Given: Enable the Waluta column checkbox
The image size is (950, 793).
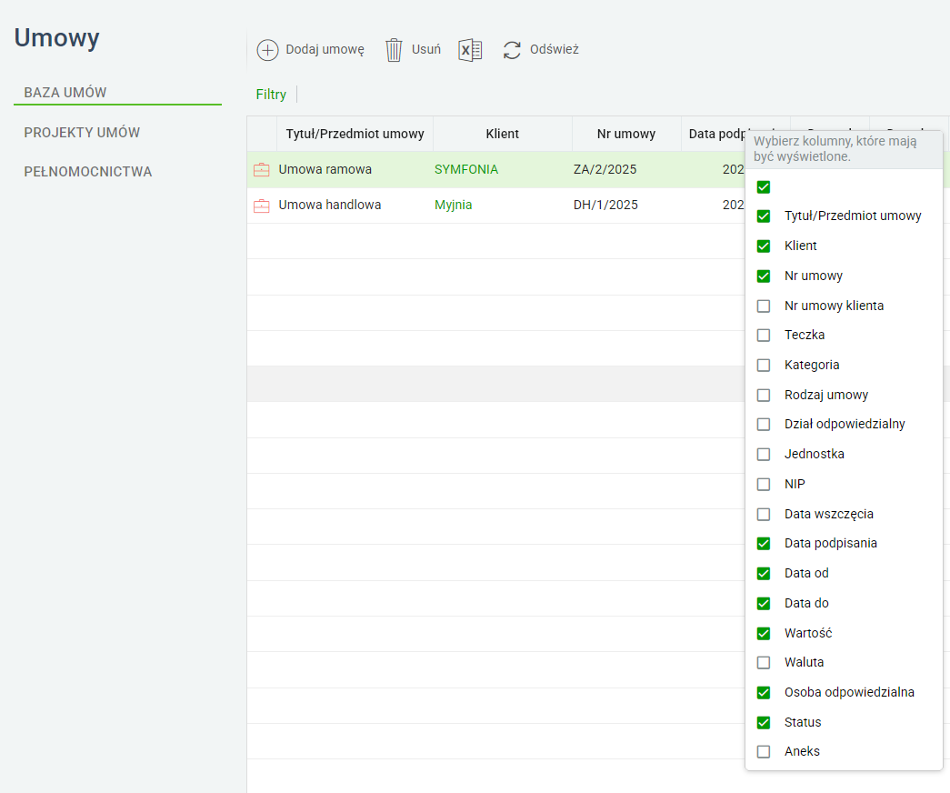Looking at the screenshot, I should [764, 663].
